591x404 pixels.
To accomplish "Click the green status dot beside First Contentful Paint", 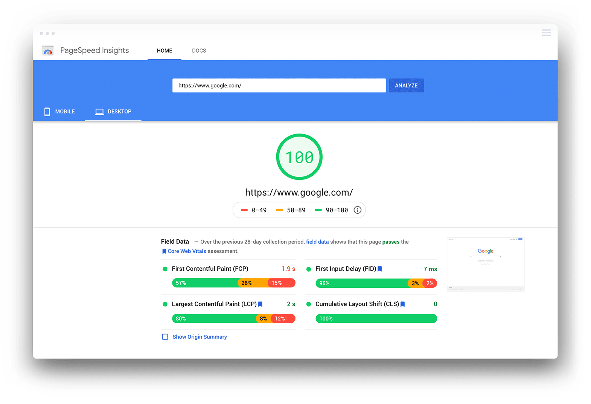I will (x=165, y=269).
